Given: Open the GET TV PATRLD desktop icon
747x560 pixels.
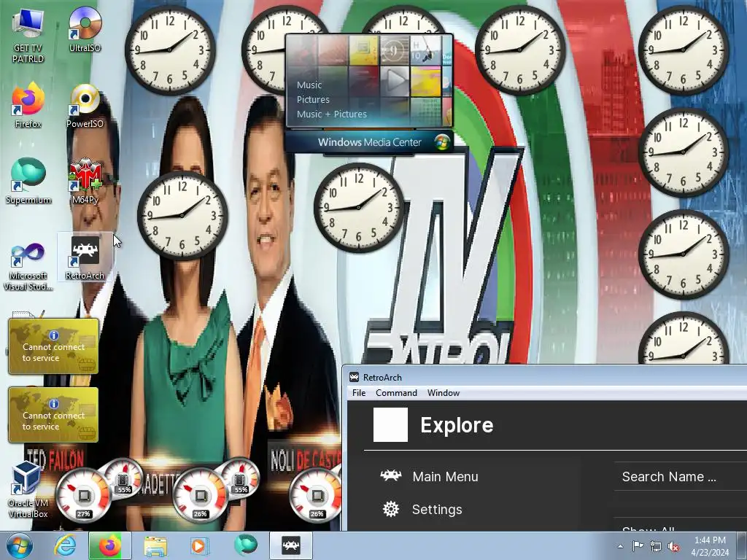Looking at the screenshot, I should coord(28,36).
